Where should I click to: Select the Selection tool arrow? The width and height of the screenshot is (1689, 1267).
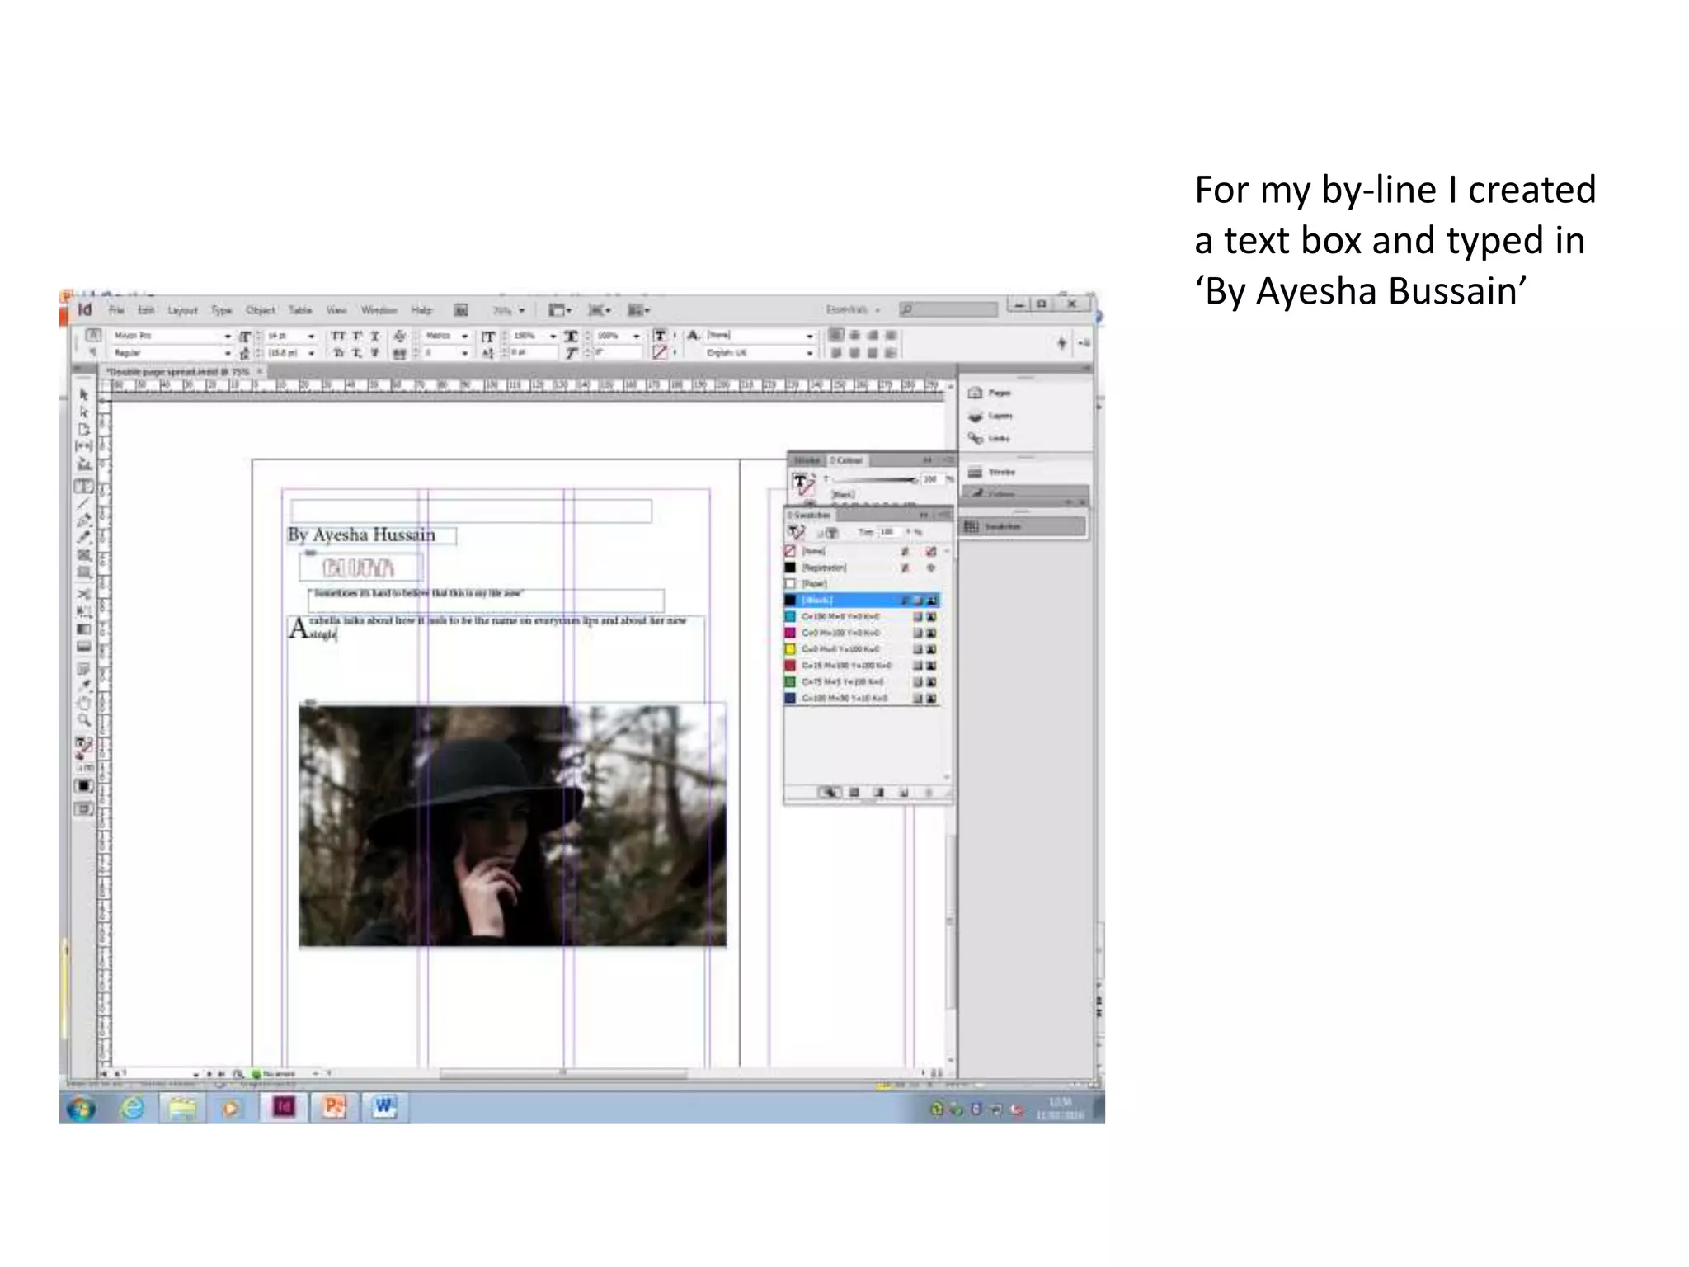click(83, 395)
